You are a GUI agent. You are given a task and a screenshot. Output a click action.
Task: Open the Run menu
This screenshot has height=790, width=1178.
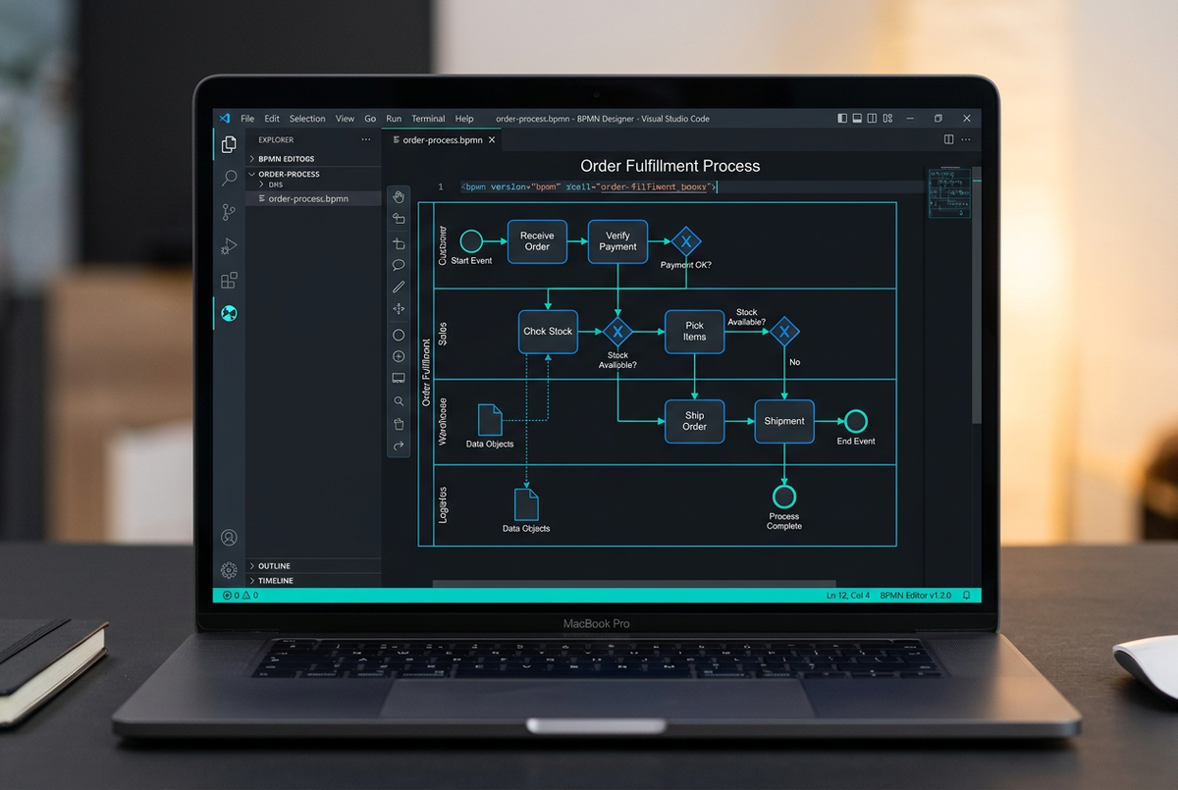click(394, 119)
